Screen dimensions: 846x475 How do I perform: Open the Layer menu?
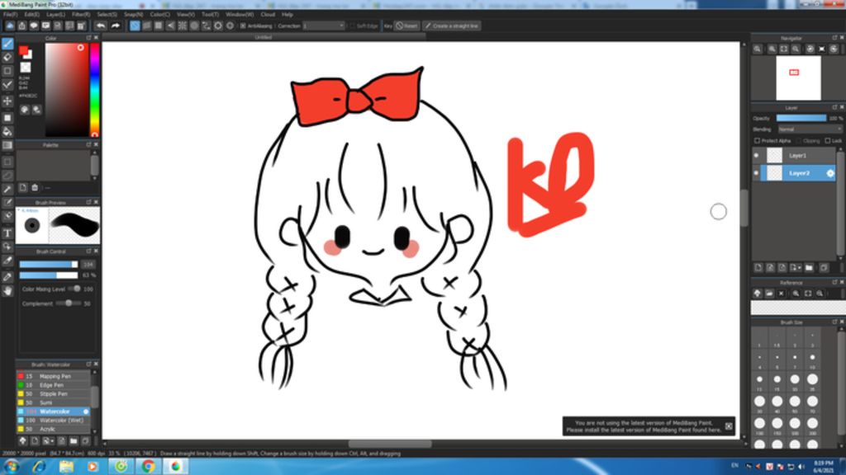[55, 15]
